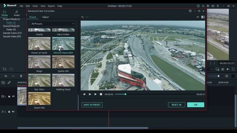Select Shared Media (0) item
Image resolution: width=237 pixels, height=133 pixels.
coord(11,26)
